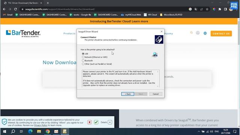The width and height of the screenshot is (240, 135).
Task: Click the share page icon
Action: (201, 9)
